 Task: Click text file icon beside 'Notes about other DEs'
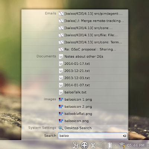click(61, 57)
